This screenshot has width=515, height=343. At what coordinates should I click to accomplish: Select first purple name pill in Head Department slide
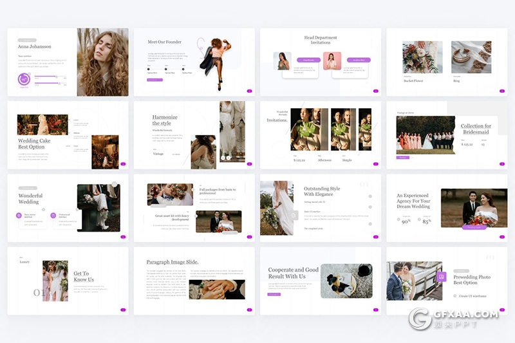click(308, 60)
